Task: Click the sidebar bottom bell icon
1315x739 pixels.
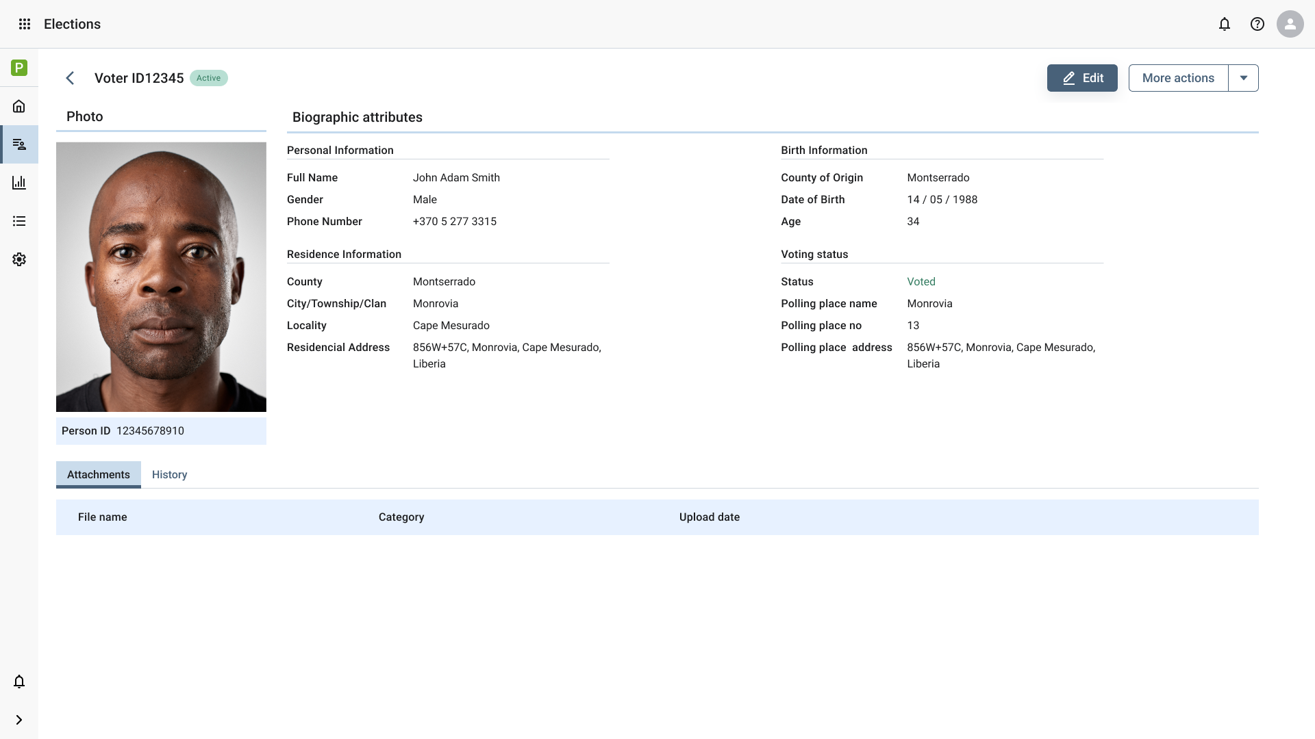Action: pyautogui.click(x=19, y=682)
